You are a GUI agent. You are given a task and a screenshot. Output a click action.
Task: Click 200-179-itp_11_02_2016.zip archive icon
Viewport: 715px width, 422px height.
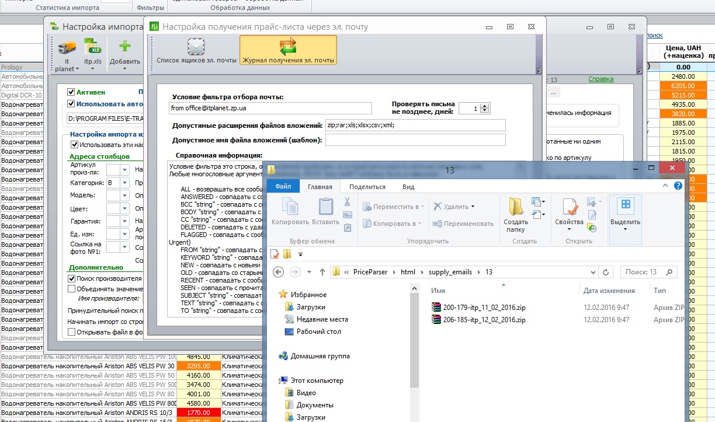pos(436,307)
